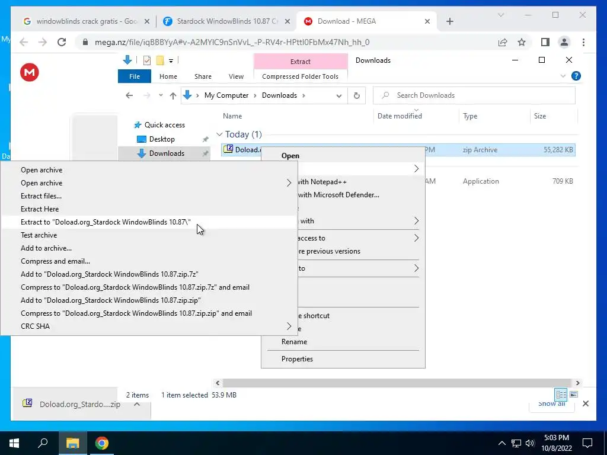Open File Explorer from taskbar
Viewport: 607px width, 455px height.
click(x=72, y=443)
